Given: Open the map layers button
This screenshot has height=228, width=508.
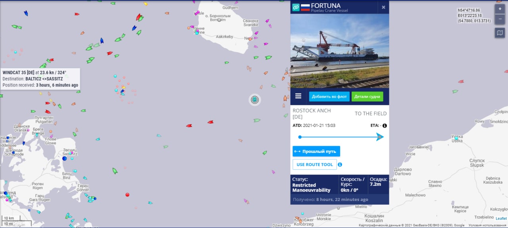Looking at the screenshot, I should click(500, 33).
